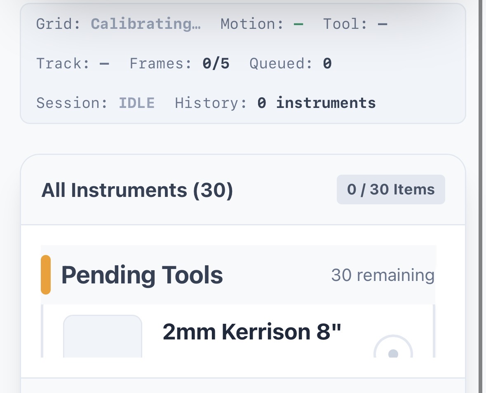Click the orange Pending Tools progress bar
The image size is (486, 393).
45,274
